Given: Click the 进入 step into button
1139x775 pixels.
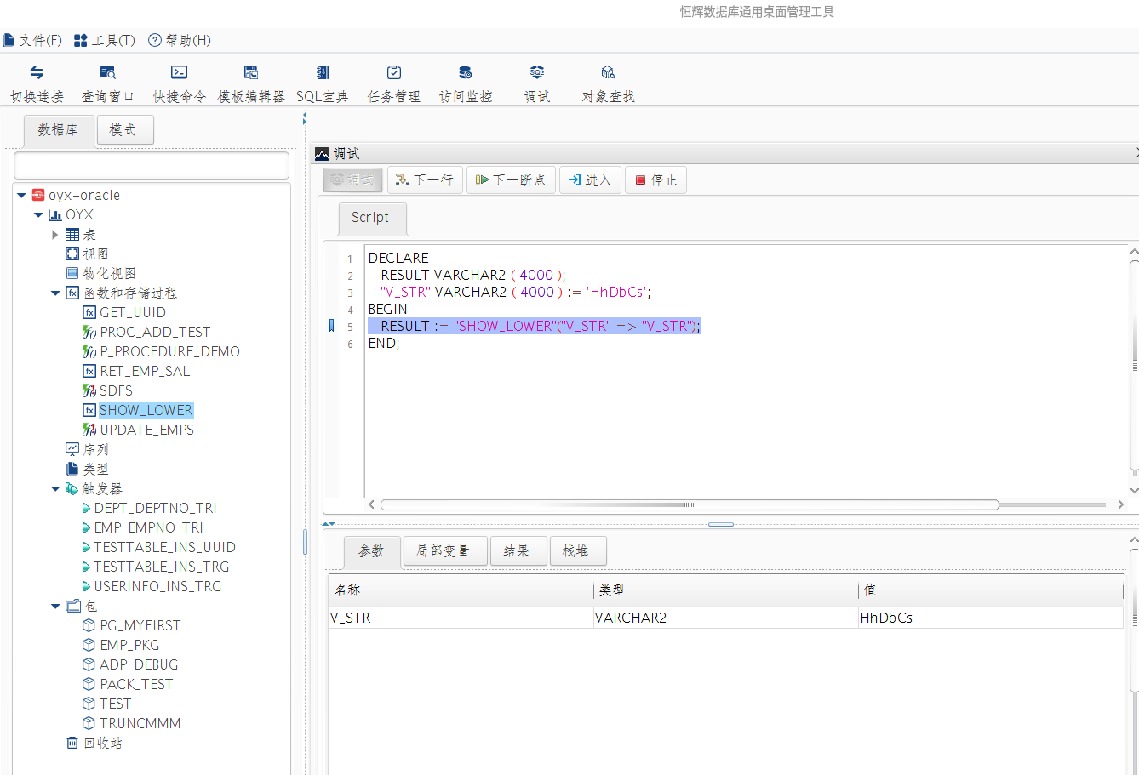Looking at the screenshot, I should (x=590, y=180).
